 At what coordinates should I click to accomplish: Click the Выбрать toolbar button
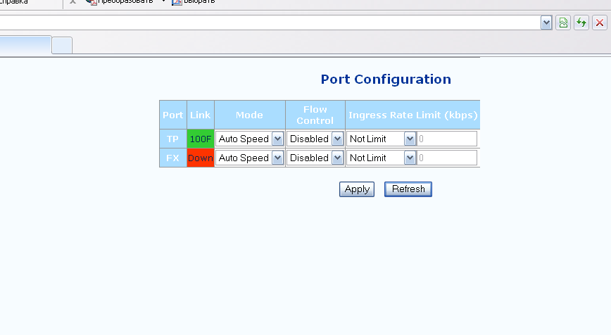[x=194, y=2]
